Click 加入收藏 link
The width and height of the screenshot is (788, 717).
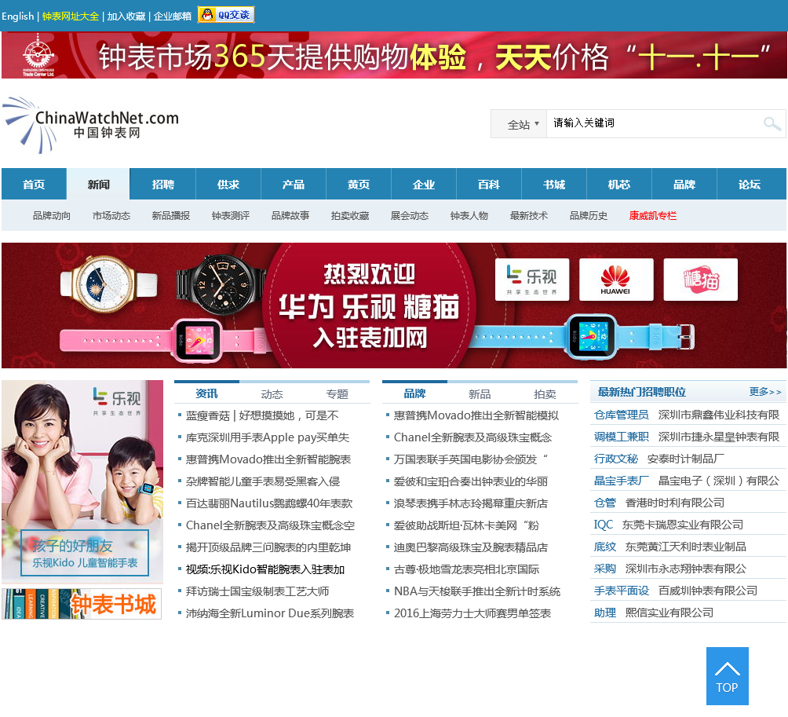(x=126, y=16)
